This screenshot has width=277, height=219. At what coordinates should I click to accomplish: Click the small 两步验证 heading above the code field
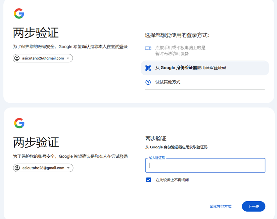tap(156, 139)
